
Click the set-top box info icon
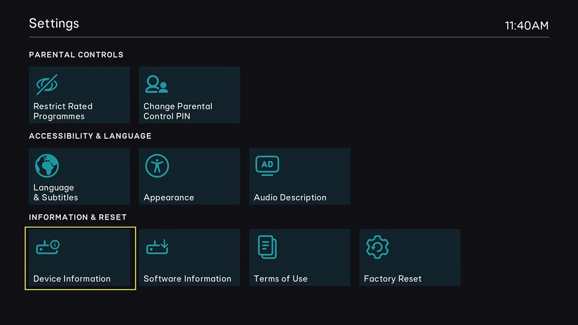point(48,247)
